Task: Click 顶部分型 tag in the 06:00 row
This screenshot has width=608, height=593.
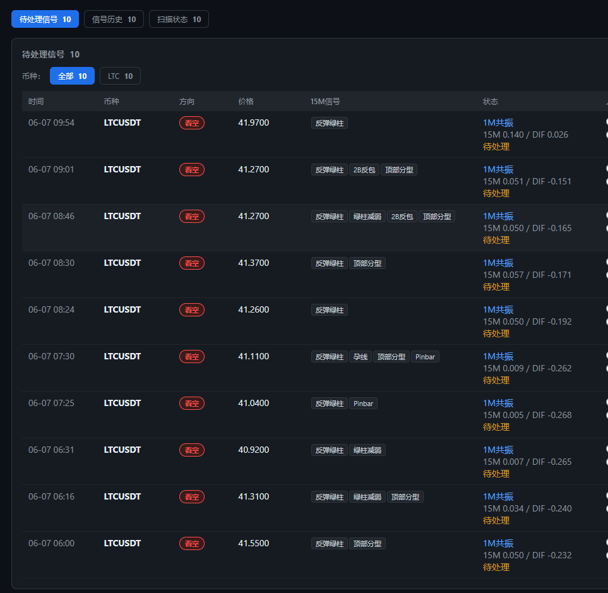Action: click(x=367, y=544)
